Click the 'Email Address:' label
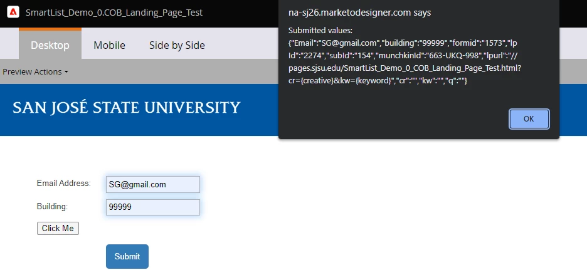This screenshot has width=587, height=270. coord(63,184)
